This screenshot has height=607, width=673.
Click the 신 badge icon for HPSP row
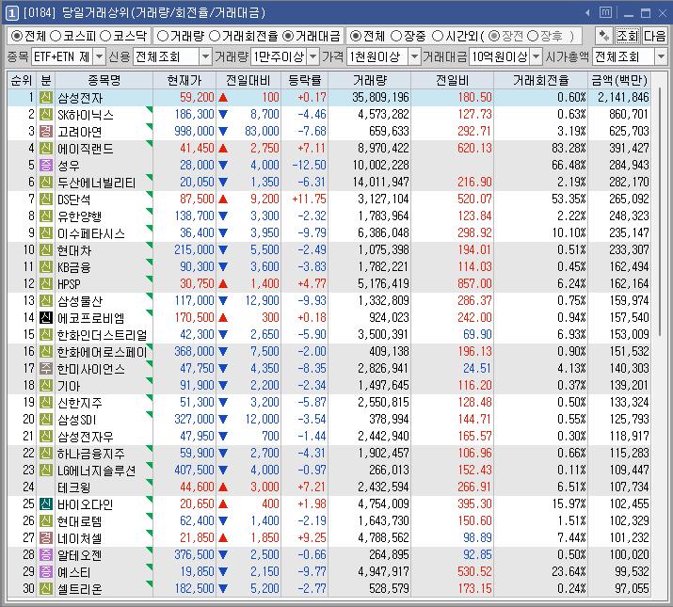[x=46, y=284]
